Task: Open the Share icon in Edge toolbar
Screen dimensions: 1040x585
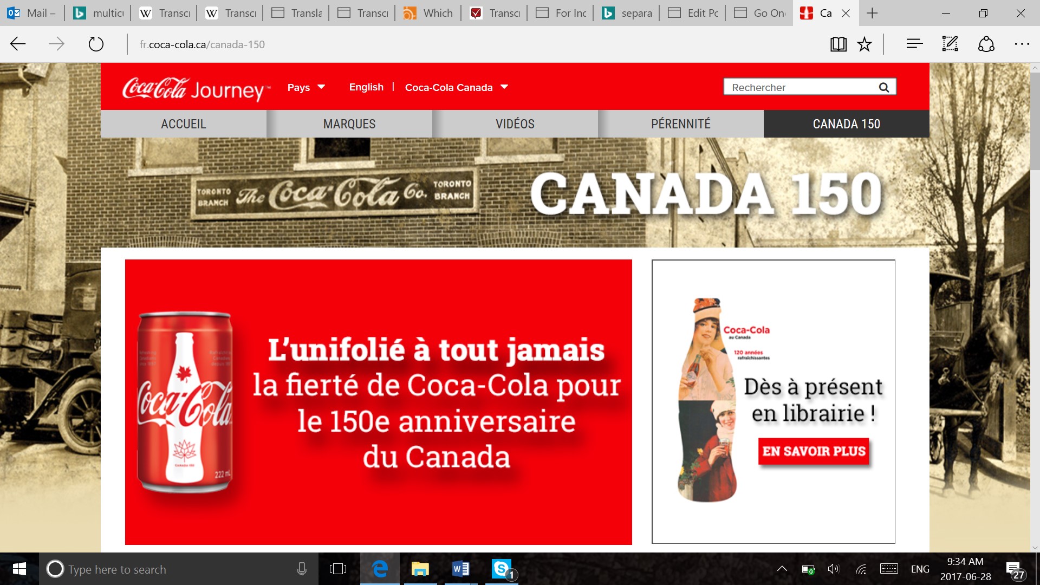Action: (x=986, y=44)
